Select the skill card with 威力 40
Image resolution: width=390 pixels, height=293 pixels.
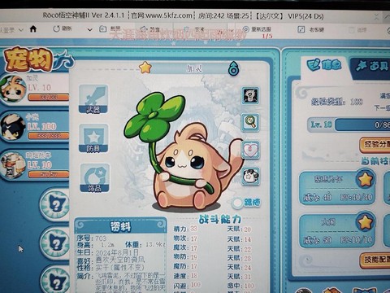point(337,188)
